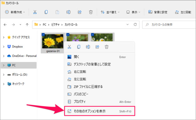The height and width of the screenshot is (120, 196).
Task: Open 新規作成 menu in toolbar
Action: (15, 12)
